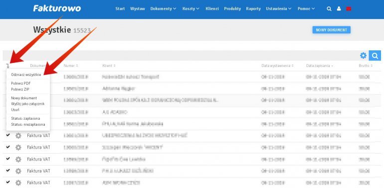
Task: Open the user account icon in the header
Action: coord(339,9)
